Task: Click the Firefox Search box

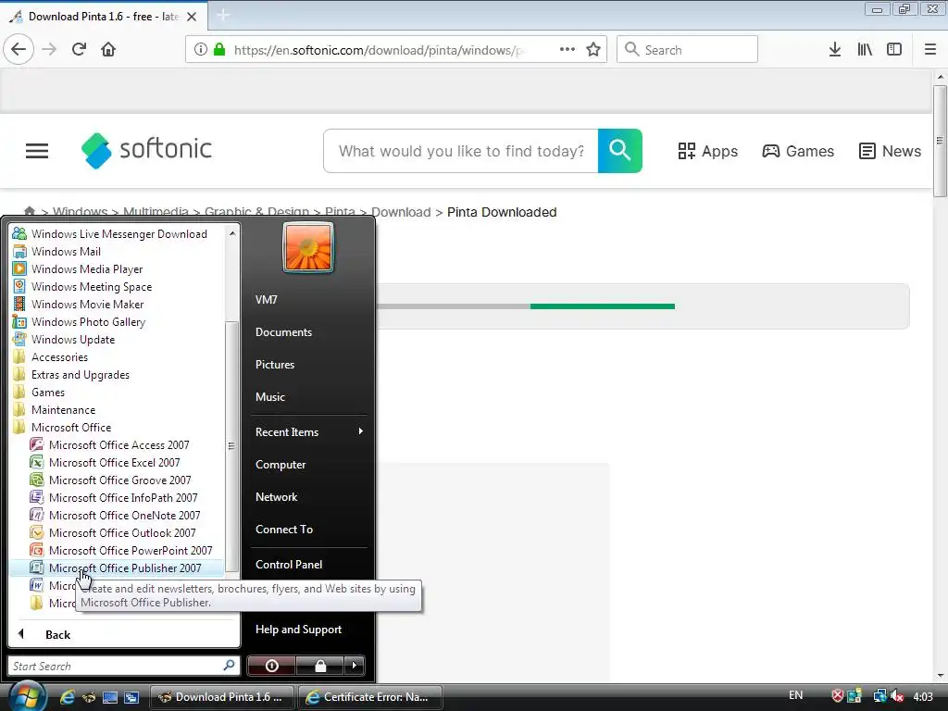Action: pyautogui.click(x=687, y=50)
